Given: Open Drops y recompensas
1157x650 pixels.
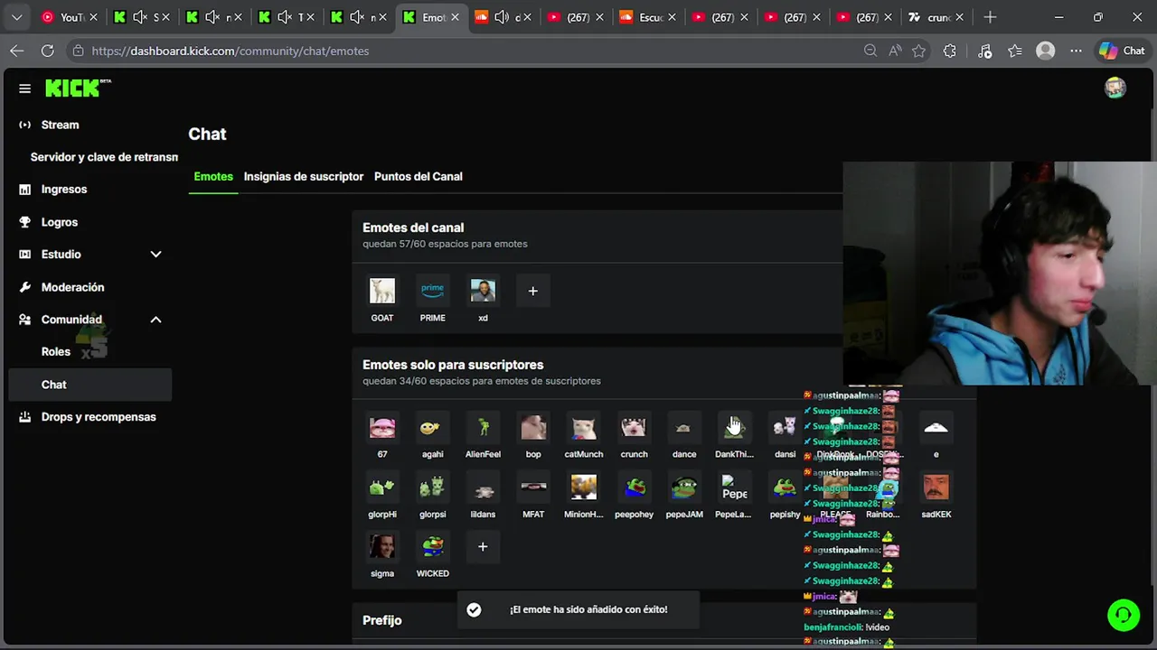Looking at the screenshot, I should 99,417.
